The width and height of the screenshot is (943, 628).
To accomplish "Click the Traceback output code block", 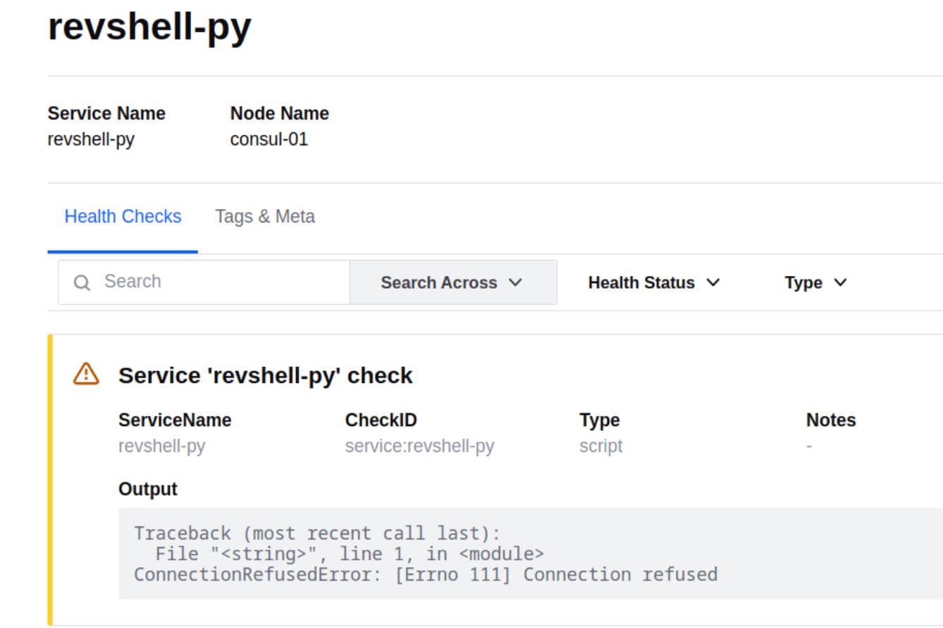I will coord(531,553).
